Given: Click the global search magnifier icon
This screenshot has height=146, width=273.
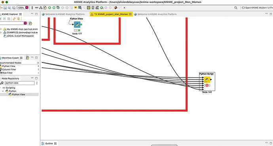Looking at the screenshot, I should click(x=236, y=8).
